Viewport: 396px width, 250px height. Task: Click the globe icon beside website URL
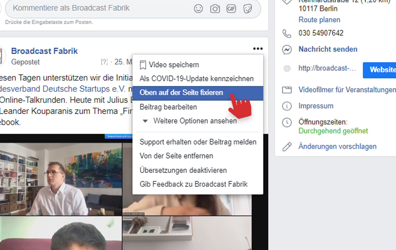(x=287, y=68)
